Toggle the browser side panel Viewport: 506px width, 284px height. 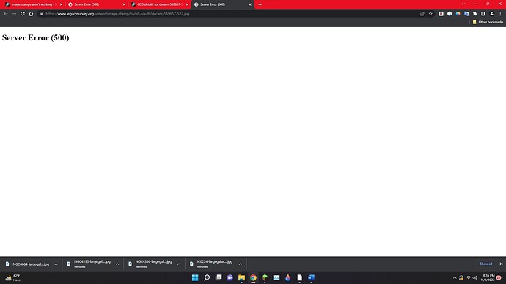483,14
